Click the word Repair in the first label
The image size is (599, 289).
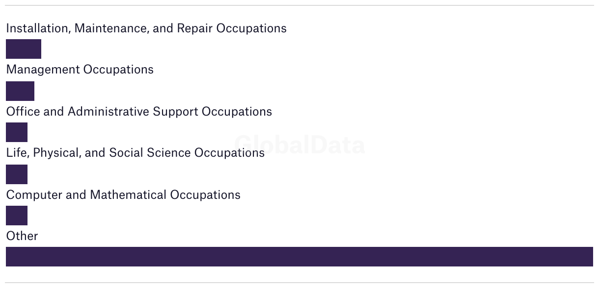click(195, 28)
